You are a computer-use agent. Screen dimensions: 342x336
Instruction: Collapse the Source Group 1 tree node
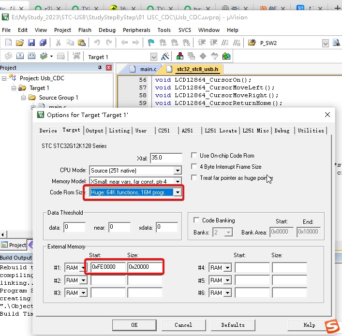tap(23, 98)
